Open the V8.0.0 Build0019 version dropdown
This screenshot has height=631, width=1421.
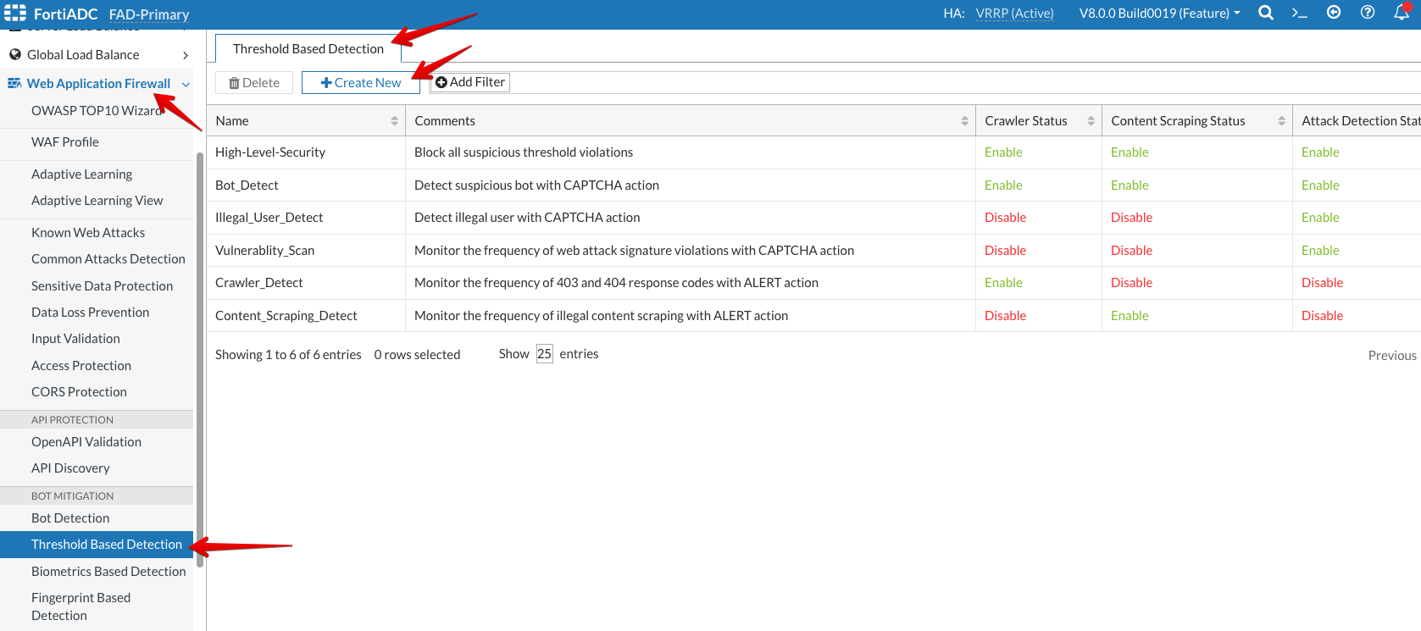coord(1159,14)
